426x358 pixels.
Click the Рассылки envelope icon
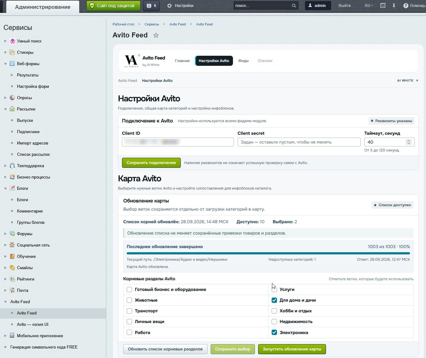[x=12, y=109]
